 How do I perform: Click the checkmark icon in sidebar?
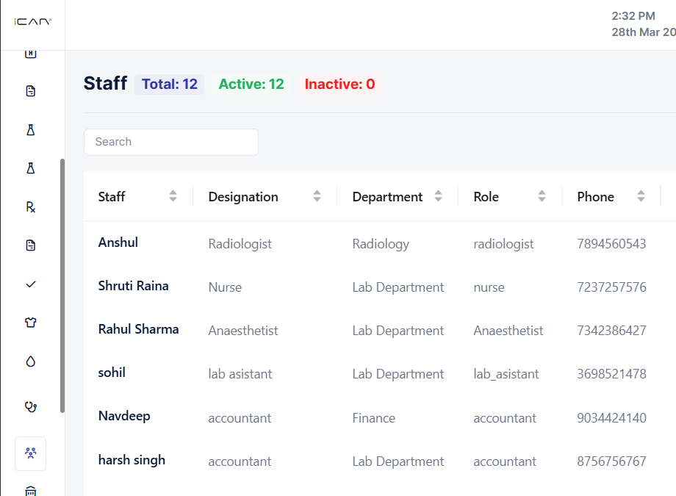point(30,284)
